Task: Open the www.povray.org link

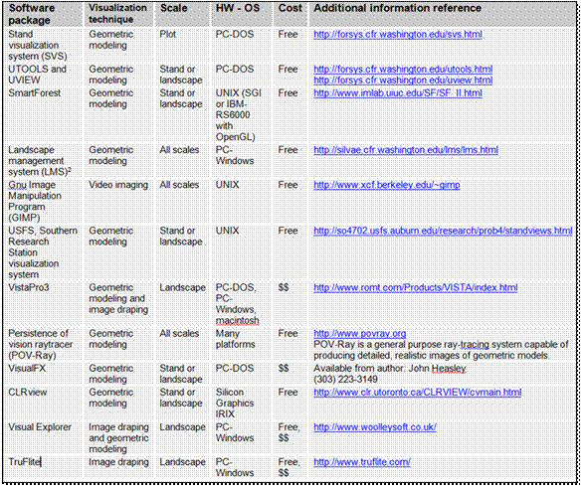Action: pyautogui.click(x=360, y=334)
